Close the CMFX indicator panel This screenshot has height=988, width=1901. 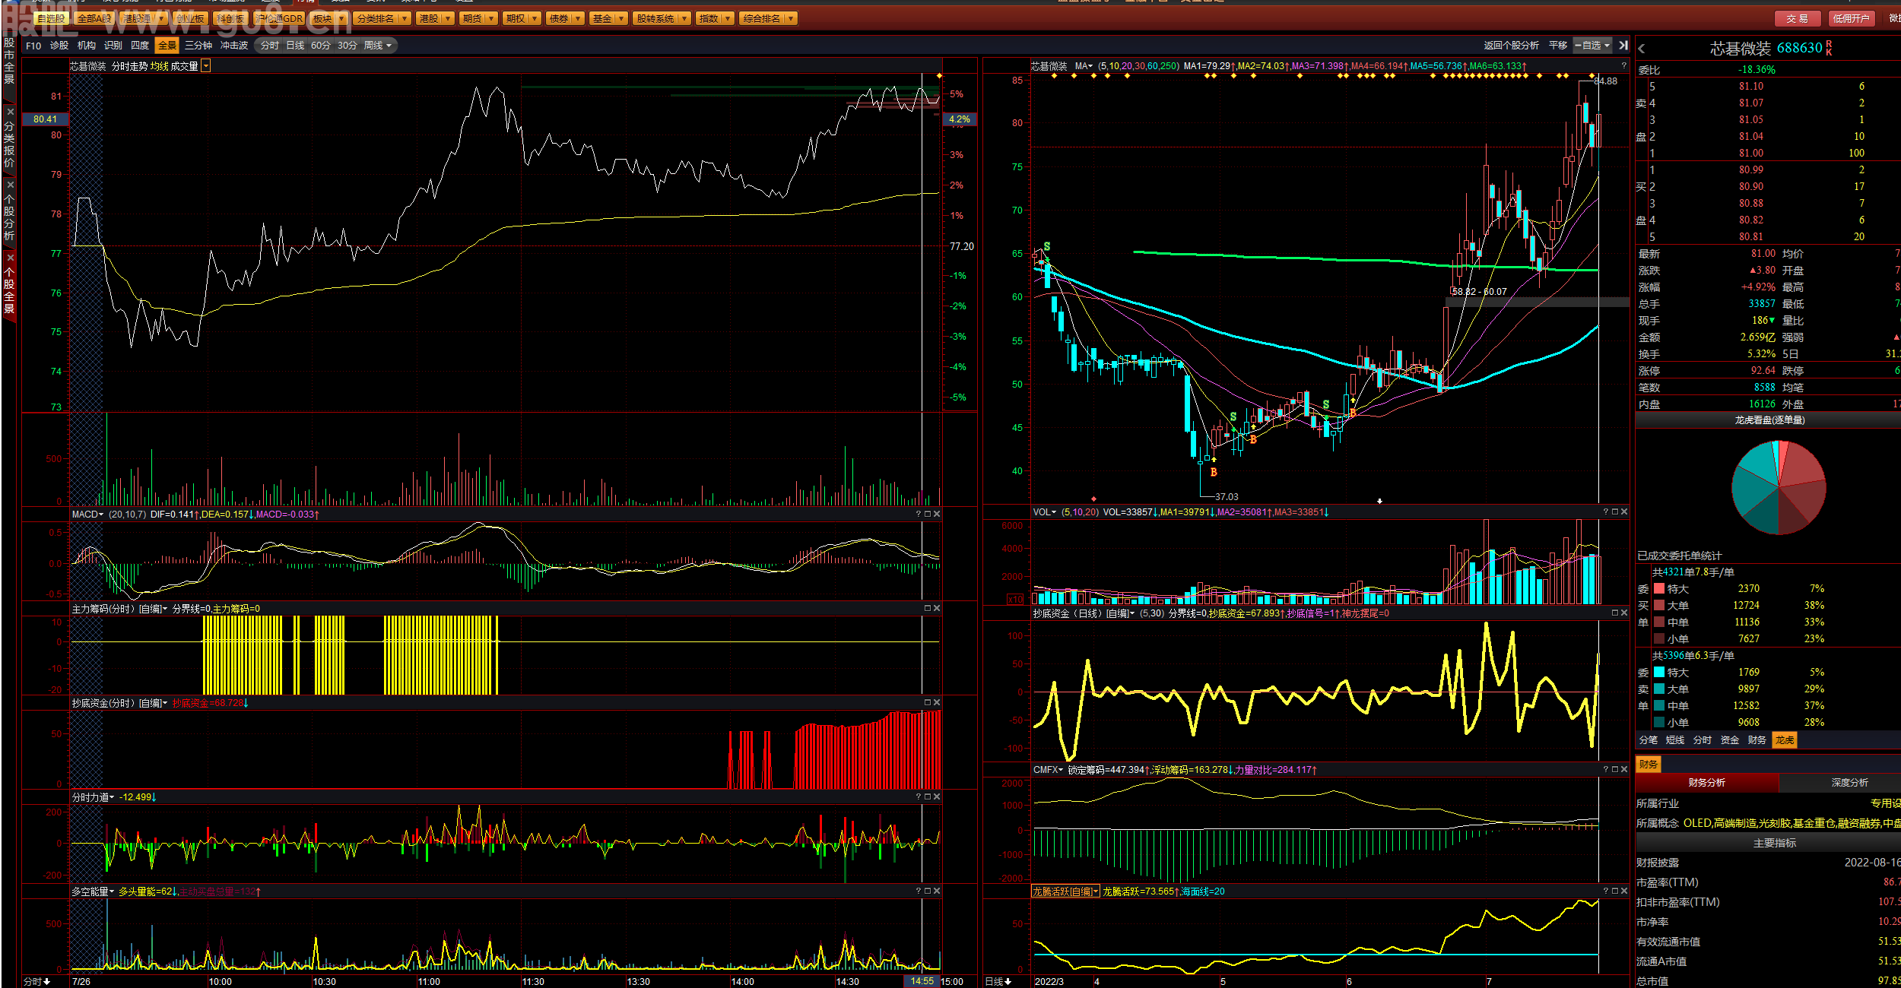(1624, 769)
